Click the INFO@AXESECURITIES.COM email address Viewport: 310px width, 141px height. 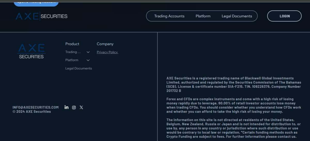click(x=36, y=107)
